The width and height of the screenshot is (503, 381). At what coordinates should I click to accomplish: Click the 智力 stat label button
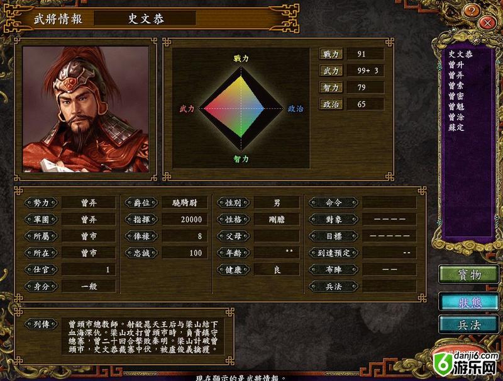pyautogui.click(x=331, y=88)
